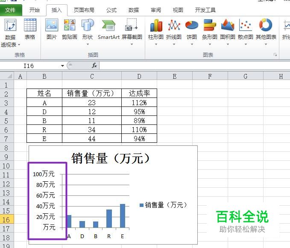Click into the formula bar

point(195,65)
